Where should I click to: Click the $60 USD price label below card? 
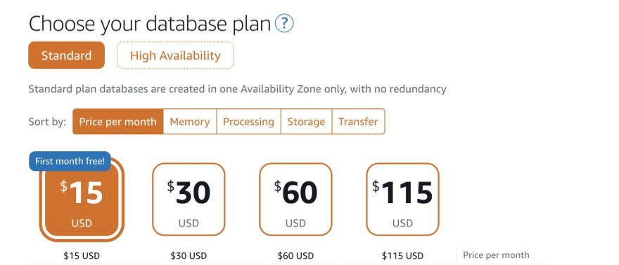(295, 256)
